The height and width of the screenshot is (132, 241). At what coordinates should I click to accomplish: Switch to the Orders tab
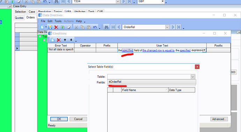[x=30, y=17]
